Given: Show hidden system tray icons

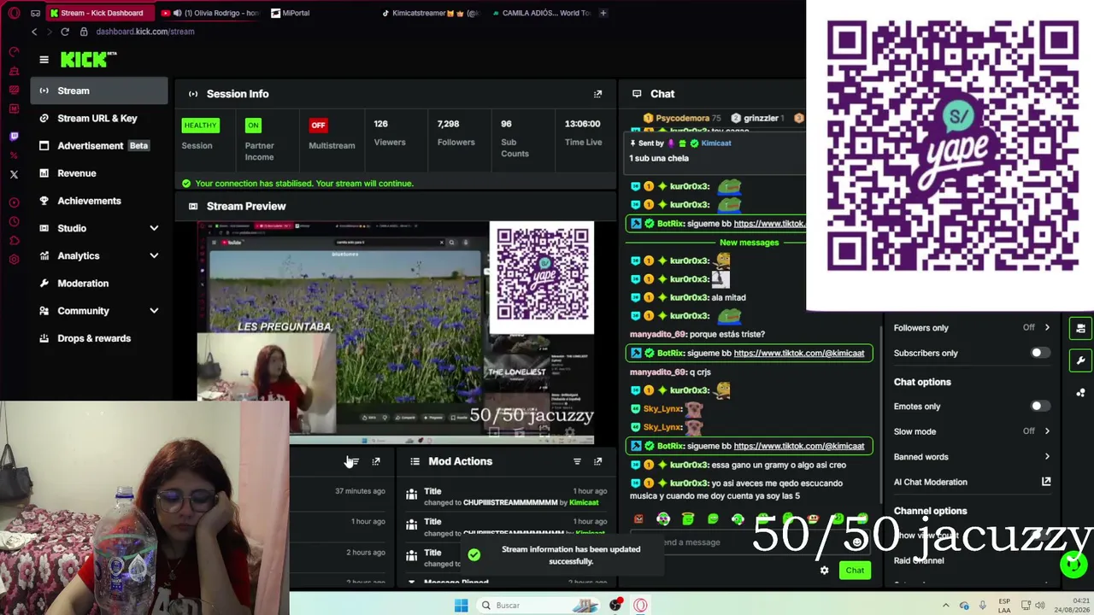Looking at the screenshot, I should tap(944, 606).
